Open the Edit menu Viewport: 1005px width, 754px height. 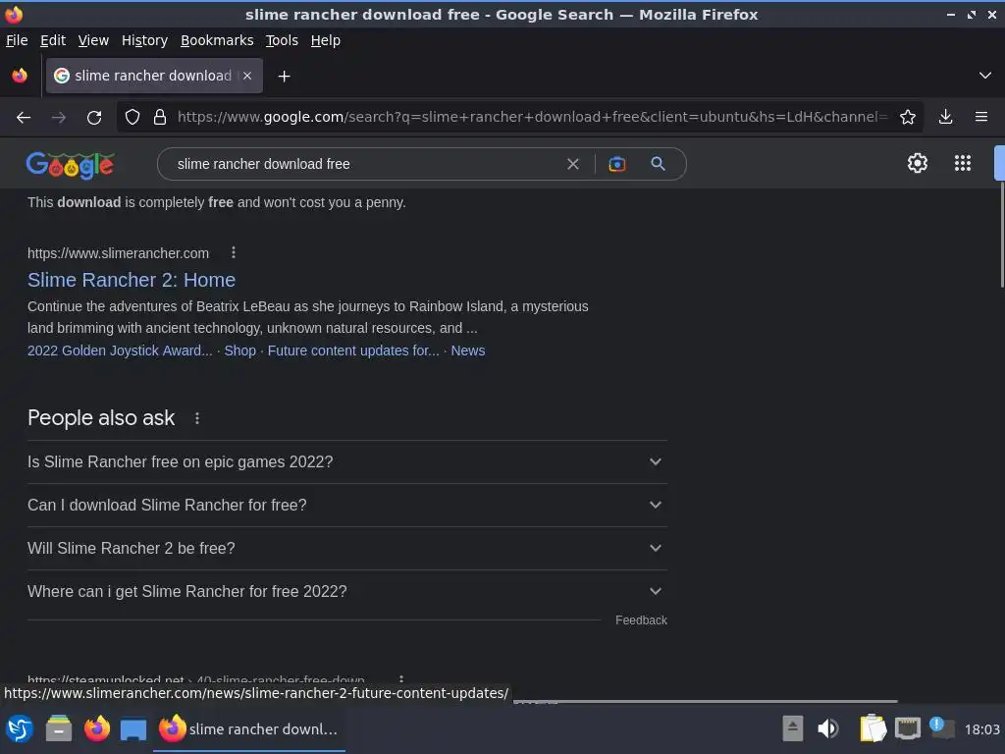coord(53,40)
